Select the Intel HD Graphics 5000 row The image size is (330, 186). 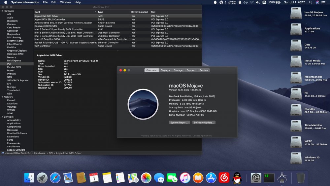coord(118,39)
